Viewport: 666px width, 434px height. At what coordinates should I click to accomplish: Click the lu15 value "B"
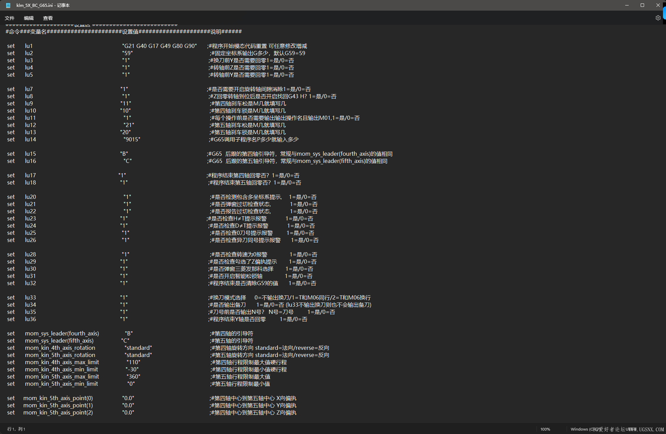pos(124,154)
